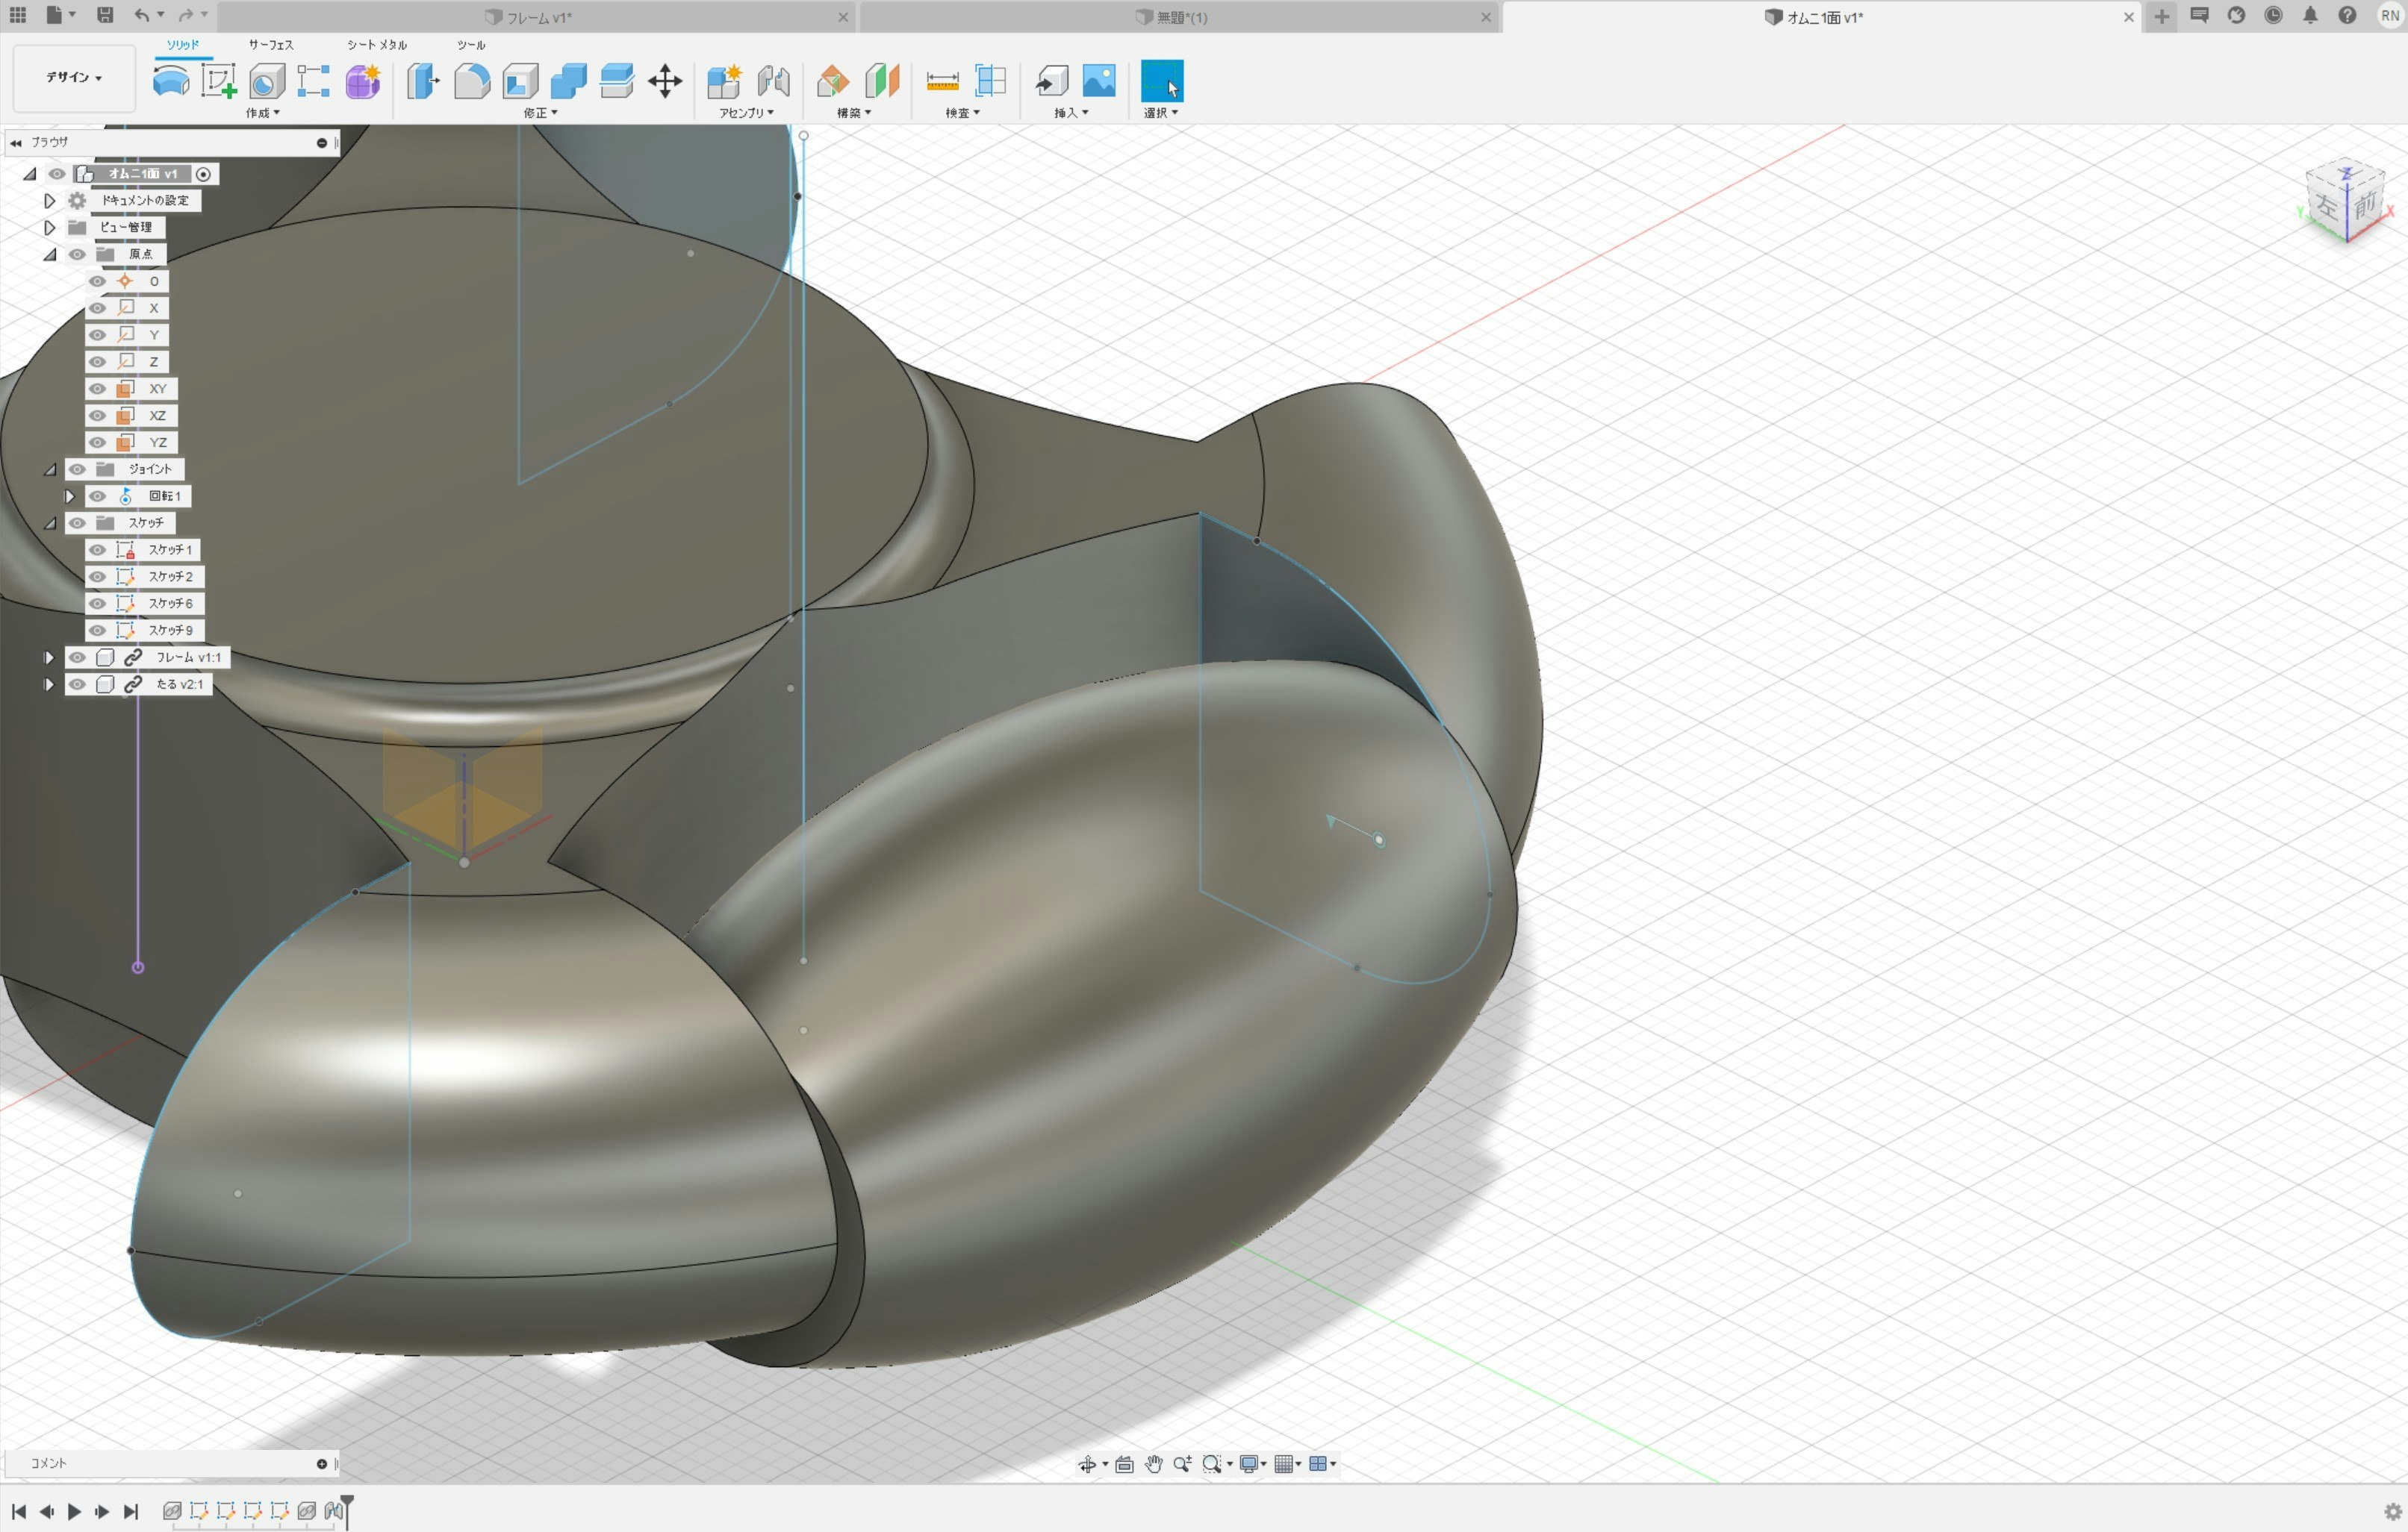This screenshot has width=2408, height=1532.
Task: Click the Move/Copy tool icon
Action: pyautogui.click(x=665, y=81)
